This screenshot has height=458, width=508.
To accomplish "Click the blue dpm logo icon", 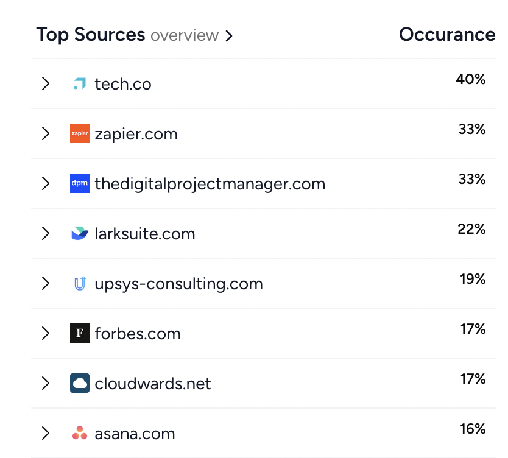I will [80, 183].
